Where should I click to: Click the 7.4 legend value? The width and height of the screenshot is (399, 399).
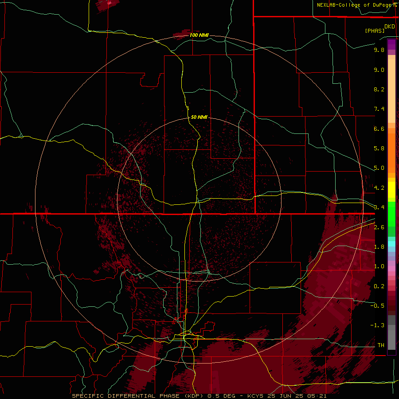click(x=379, y=109)
